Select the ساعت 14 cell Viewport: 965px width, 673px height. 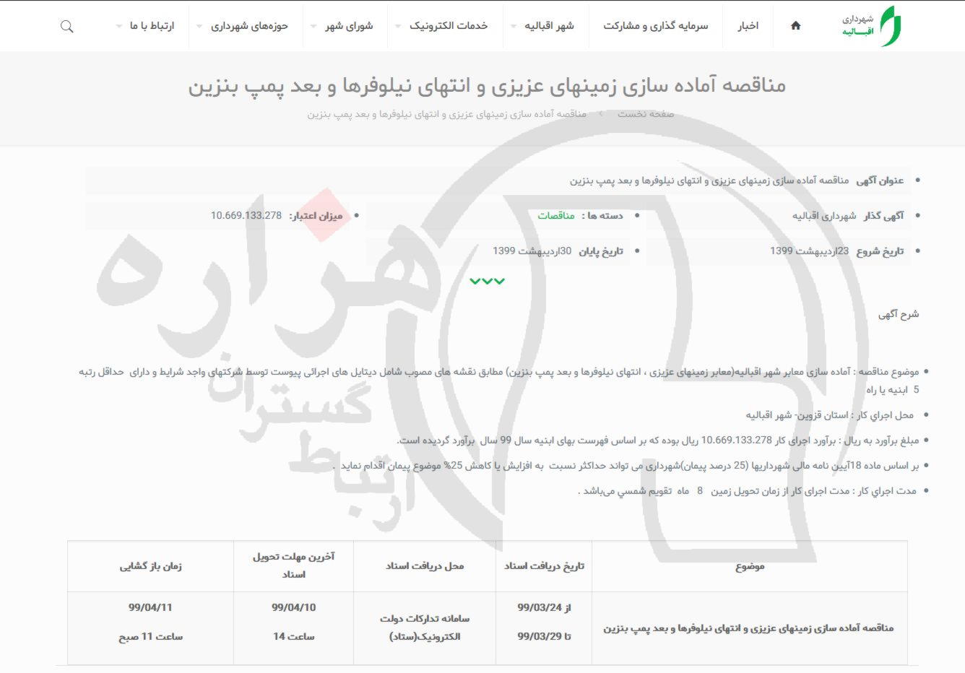pos(293,637)
